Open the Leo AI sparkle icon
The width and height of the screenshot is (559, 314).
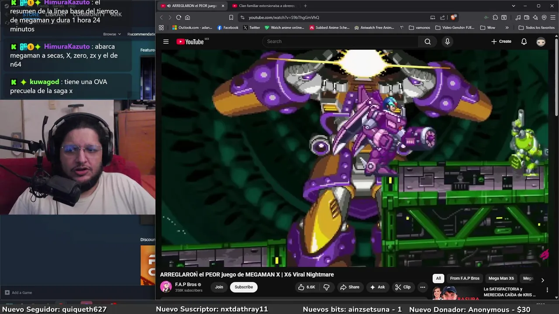[535, 17]
